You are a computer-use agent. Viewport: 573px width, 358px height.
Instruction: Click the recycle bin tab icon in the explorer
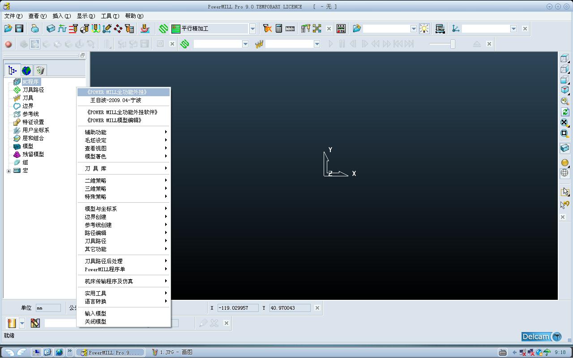point(40,70)
